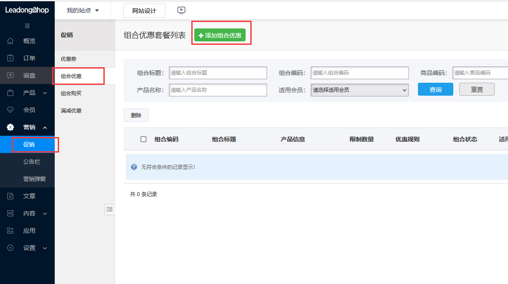Click the 文章 article icon
Viewport: 508px width, 284px height.
point(11,196)
